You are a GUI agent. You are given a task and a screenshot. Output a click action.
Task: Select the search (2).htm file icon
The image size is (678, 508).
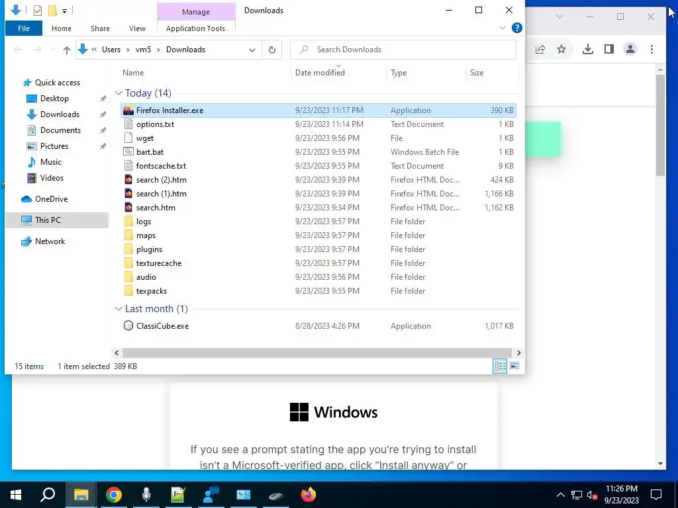[128, 180]
